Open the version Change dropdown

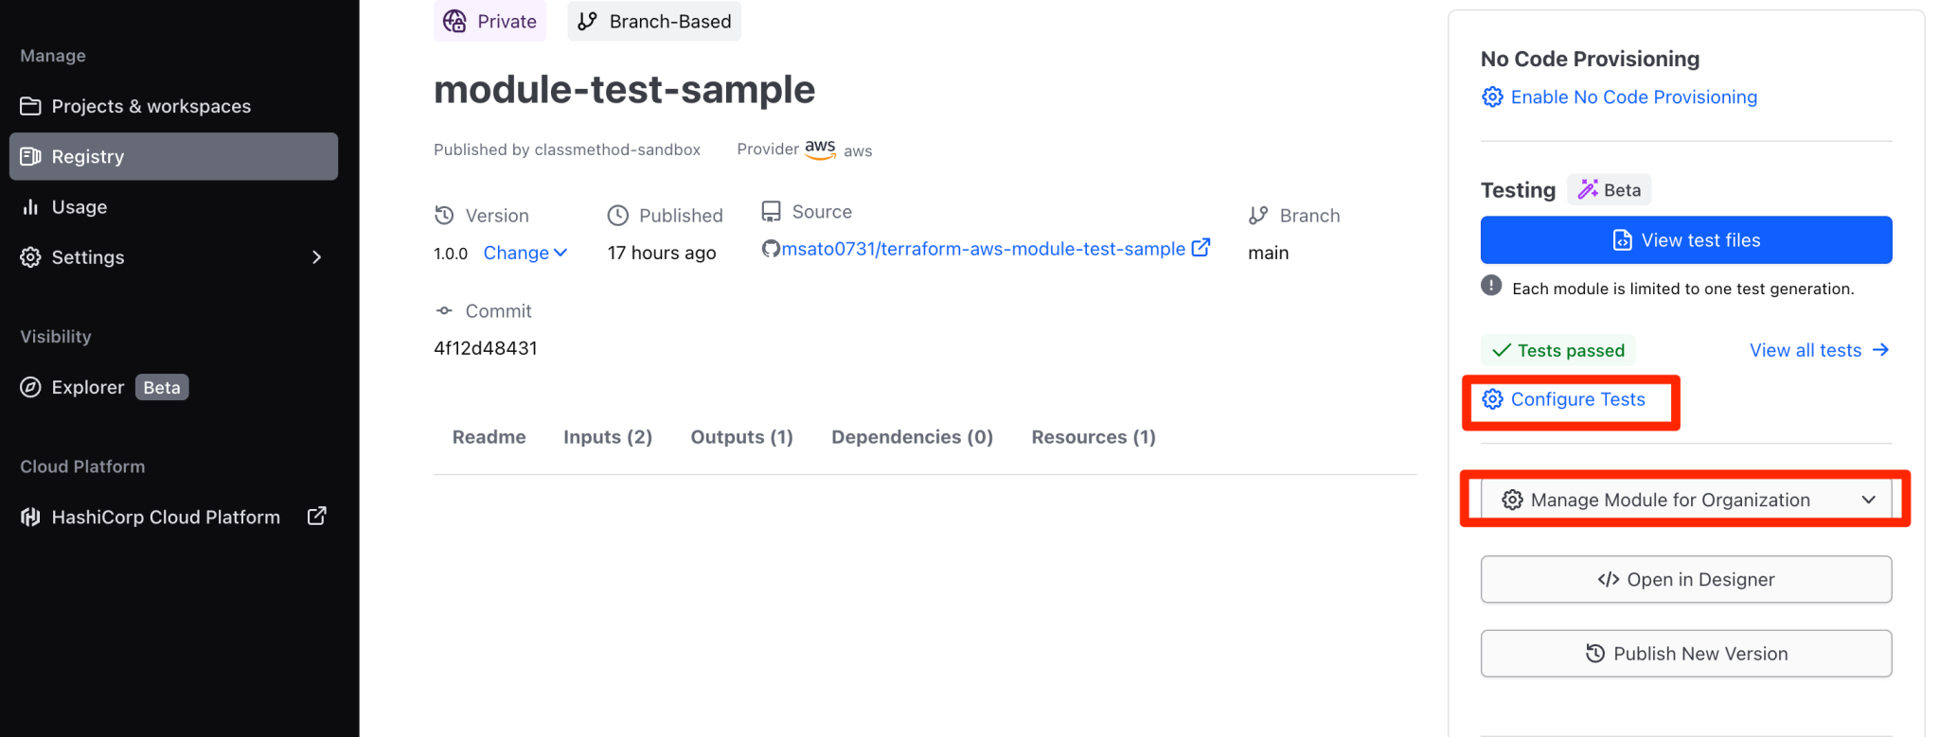525,253
